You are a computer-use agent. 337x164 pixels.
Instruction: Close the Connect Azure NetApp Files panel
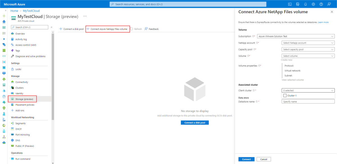[x=332, y=12]
